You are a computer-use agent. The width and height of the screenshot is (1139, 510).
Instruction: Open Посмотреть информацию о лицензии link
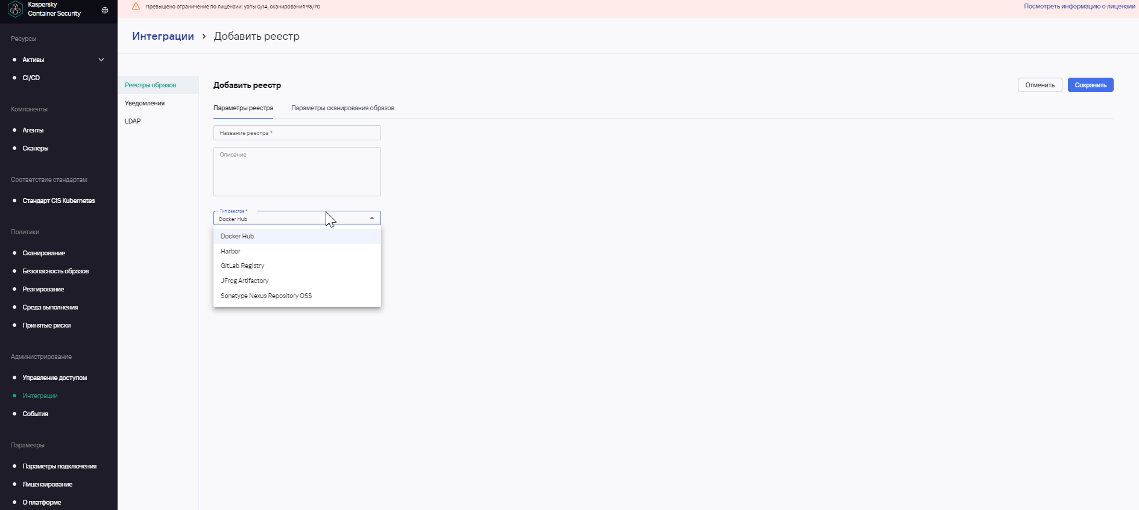[x=1079, y=7]
